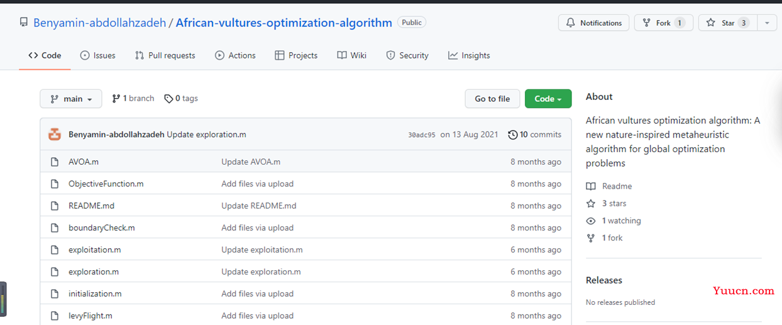
Task: Click the star icon in Star button
Action: point(710,23)
